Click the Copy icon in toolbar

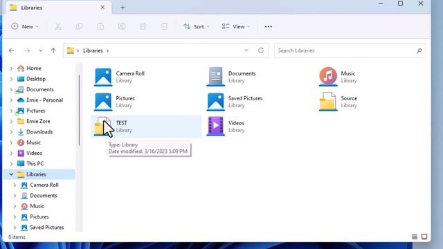pos(79,26)
